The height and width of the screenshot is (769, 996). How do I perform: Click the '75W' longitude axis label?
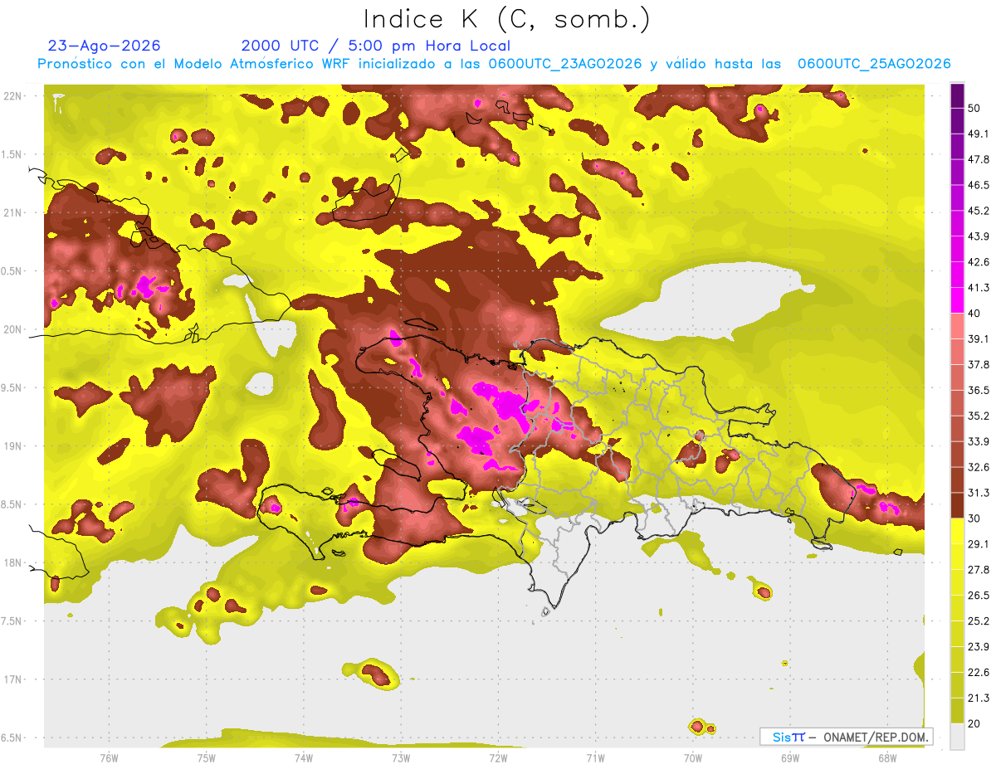point(206,757)
